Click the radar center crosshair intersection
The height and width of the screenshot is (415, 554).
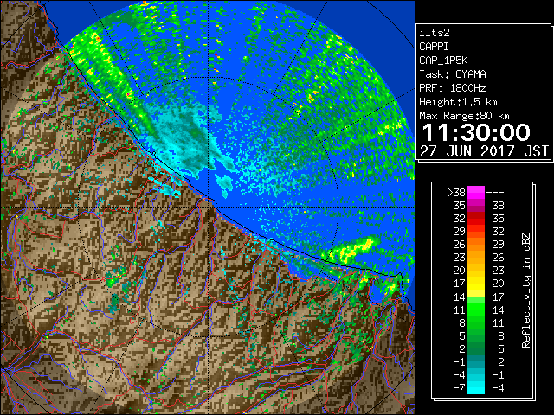tap(208, 207)
